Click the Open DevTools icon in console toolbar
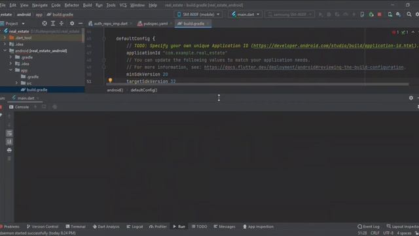This screenshot has height=236, width=419. click(x=55, y=107)
